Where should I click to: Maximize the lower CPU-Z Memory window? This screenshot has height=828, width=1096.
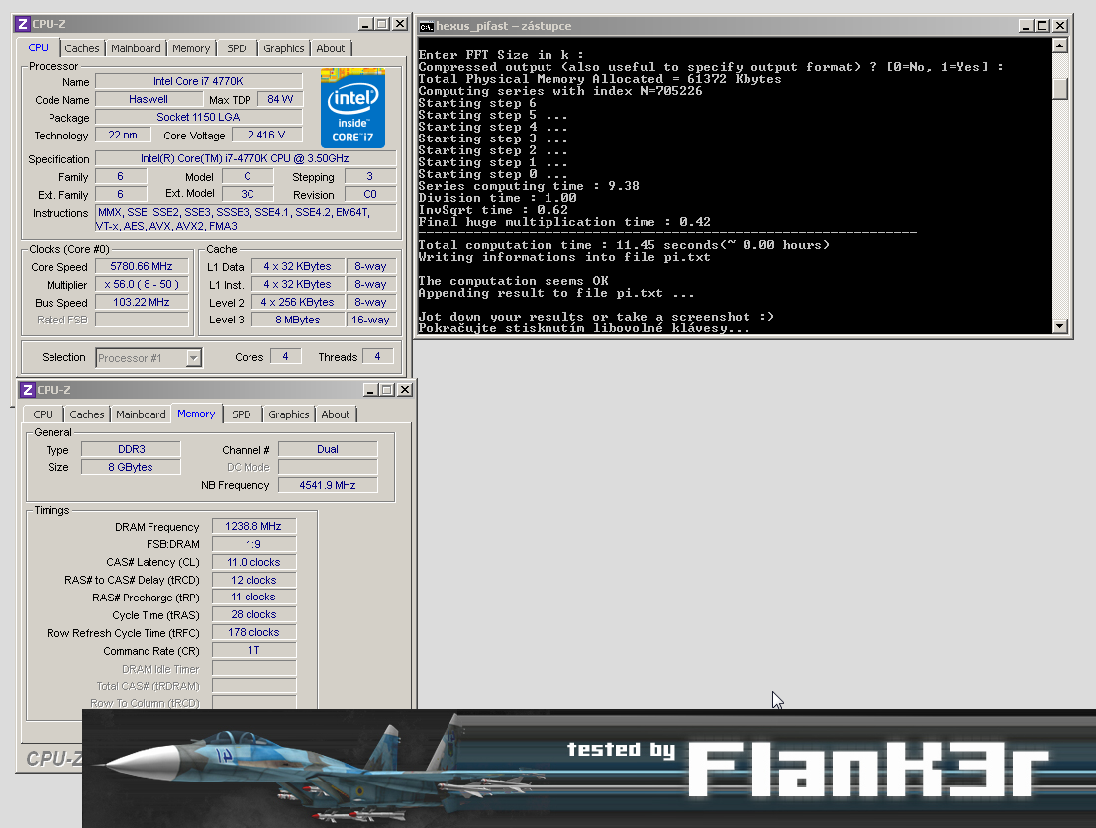(386, 390)
